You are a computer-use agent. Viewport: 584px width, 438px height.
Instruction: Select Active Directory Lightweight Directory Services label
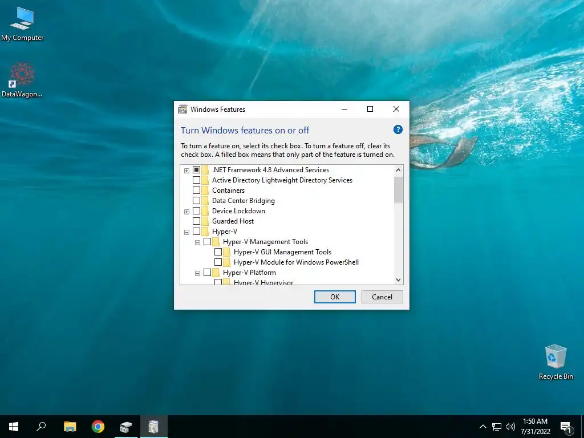point(282,180)
